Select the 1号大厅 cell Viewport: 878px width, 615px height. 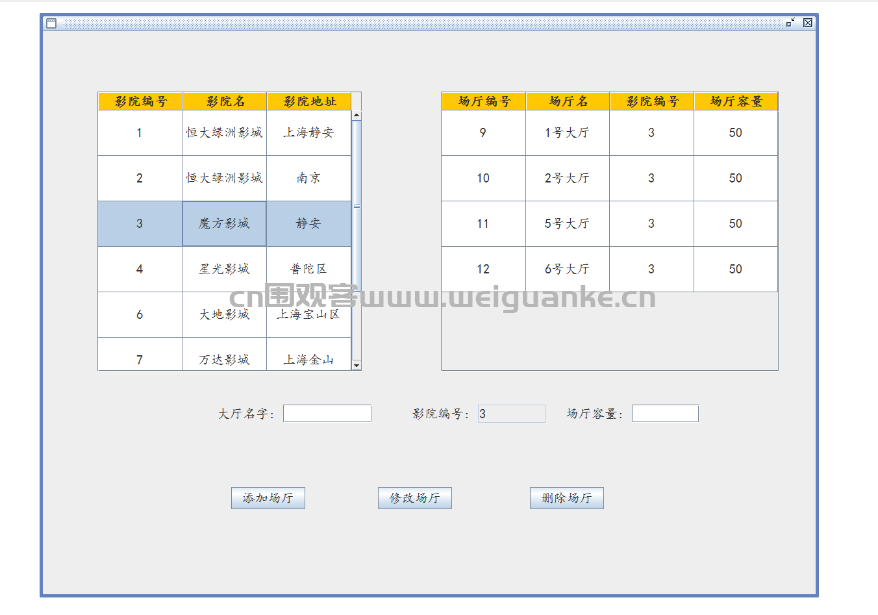(x=568, y=133)
